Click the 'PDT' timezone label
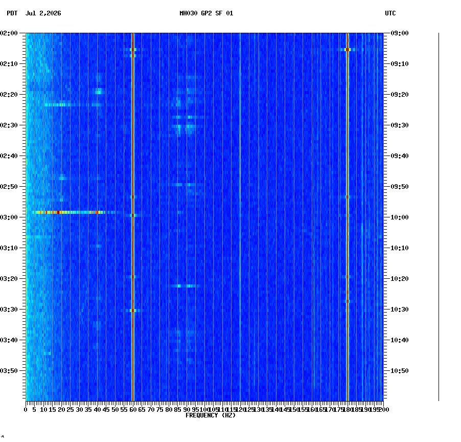The height and width of the screenshot is (442, 461). [12, 13]
